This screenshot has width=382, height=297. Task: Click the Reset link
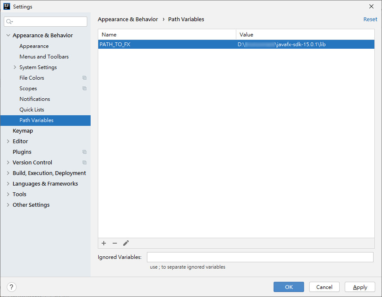(370, 19)
